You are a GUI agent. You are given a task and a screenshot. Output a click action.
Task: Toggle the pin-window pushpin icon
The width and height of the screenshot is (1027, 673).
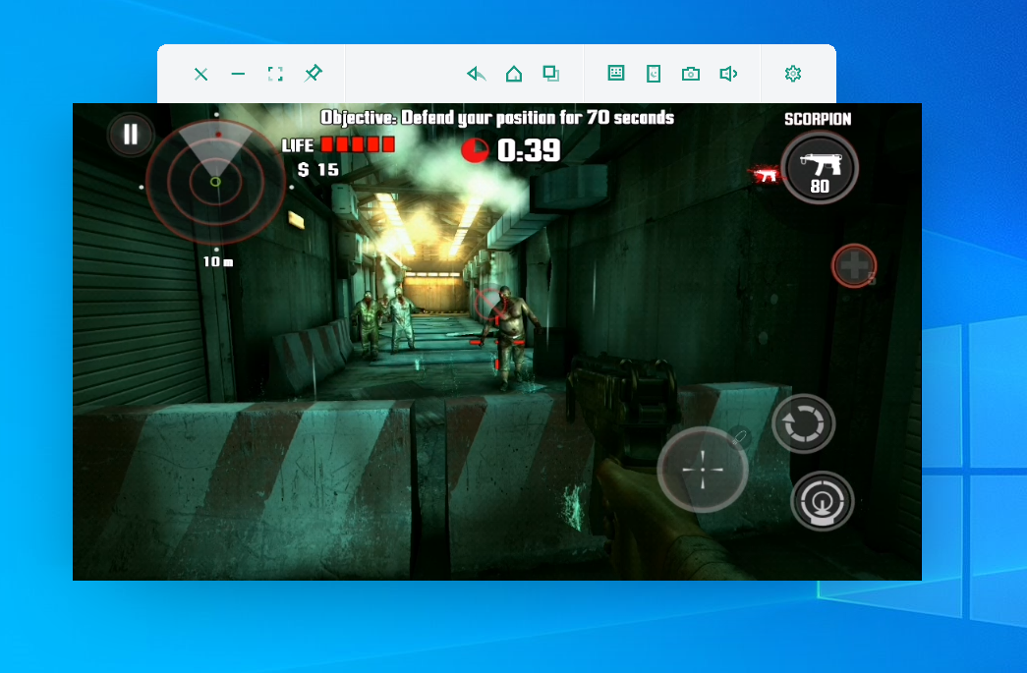(x=314, y=74)
